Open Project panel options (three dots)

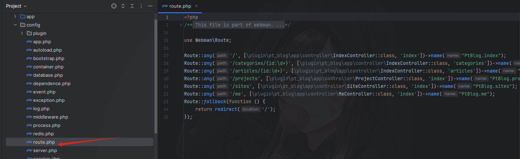141,6
